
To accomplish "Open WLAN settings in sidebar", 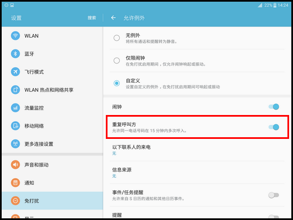I will coord(52,36).
